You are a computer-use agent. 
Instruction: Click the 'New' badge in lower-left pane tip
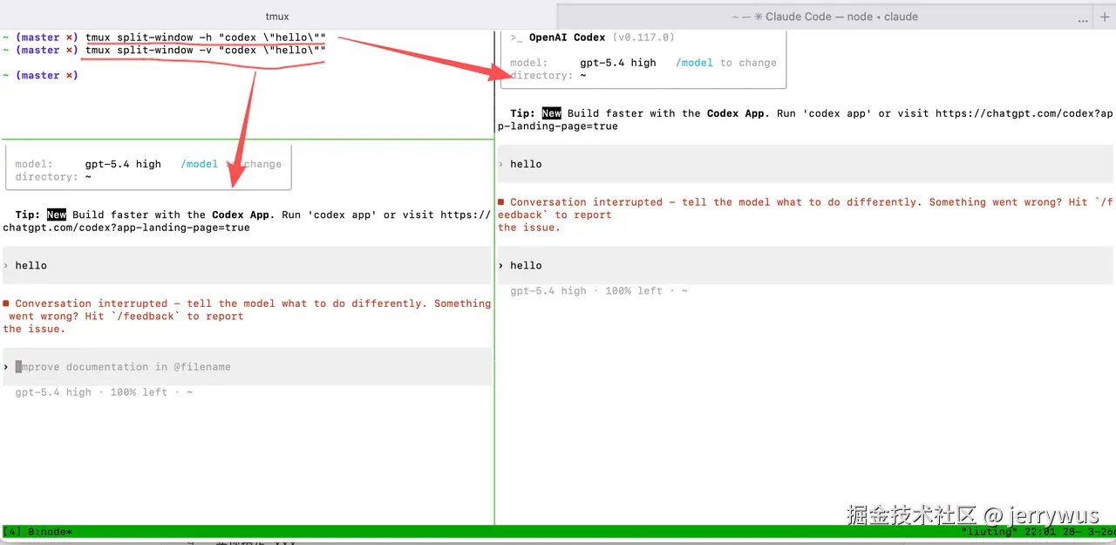[57, 215]
